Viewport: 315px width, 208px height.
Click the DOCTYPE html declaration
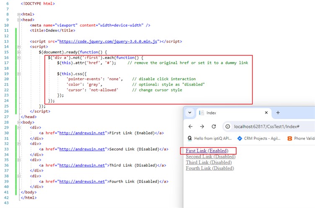tap(38, 4)
